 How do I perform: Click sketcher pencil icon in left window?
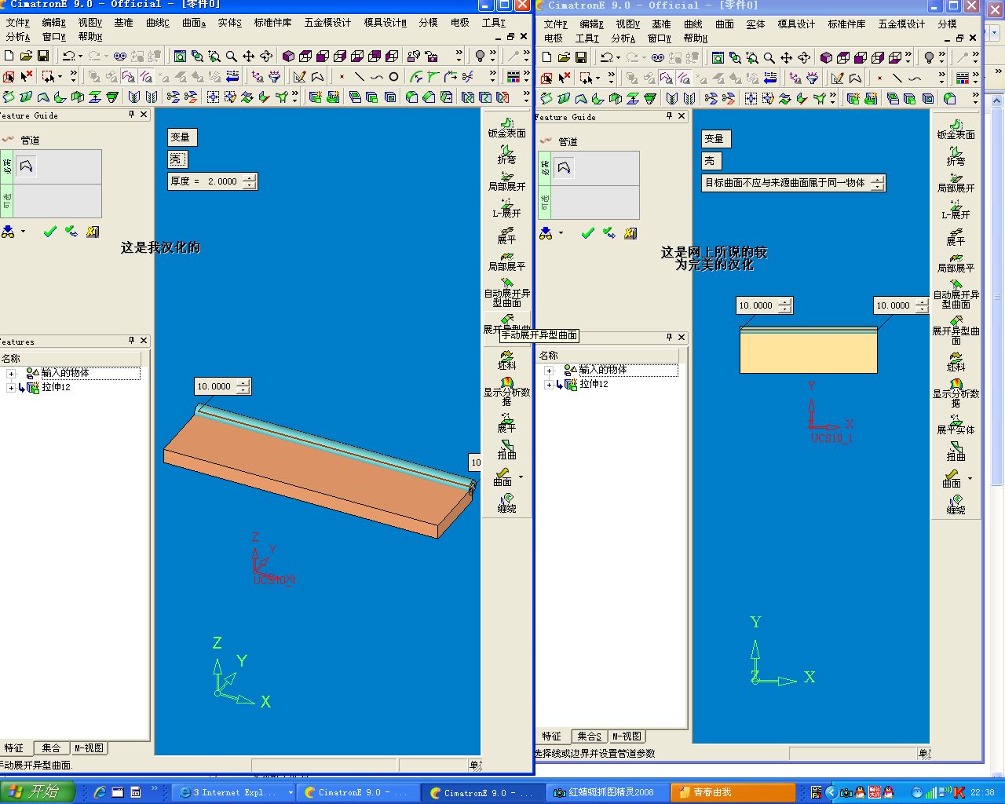coord(299,77)
